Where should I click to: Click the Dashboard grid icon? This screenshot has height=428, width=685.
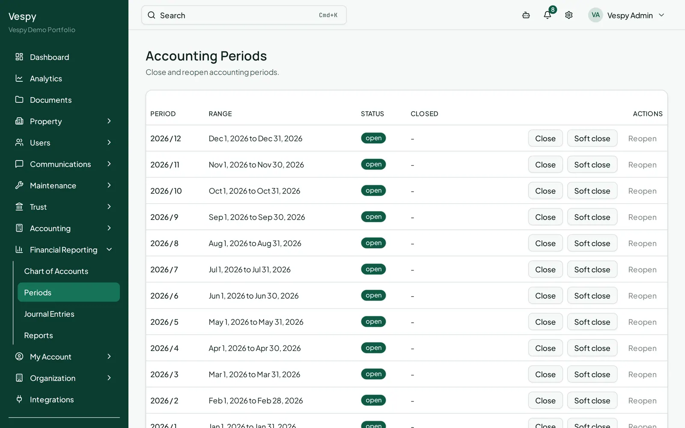(x=19, y=57)
